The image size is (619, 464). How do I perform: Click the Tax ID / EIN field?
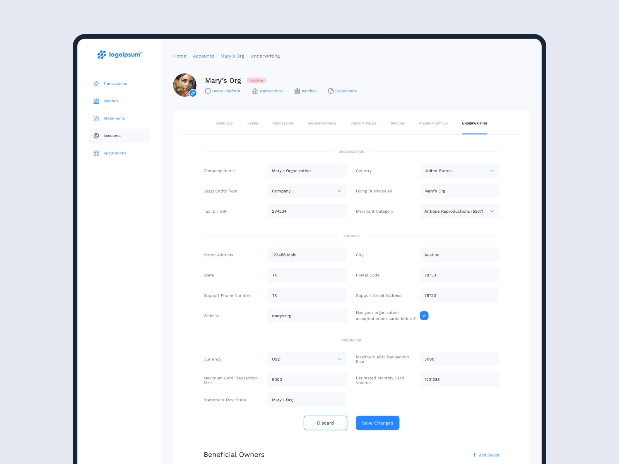tap(307, 211)
